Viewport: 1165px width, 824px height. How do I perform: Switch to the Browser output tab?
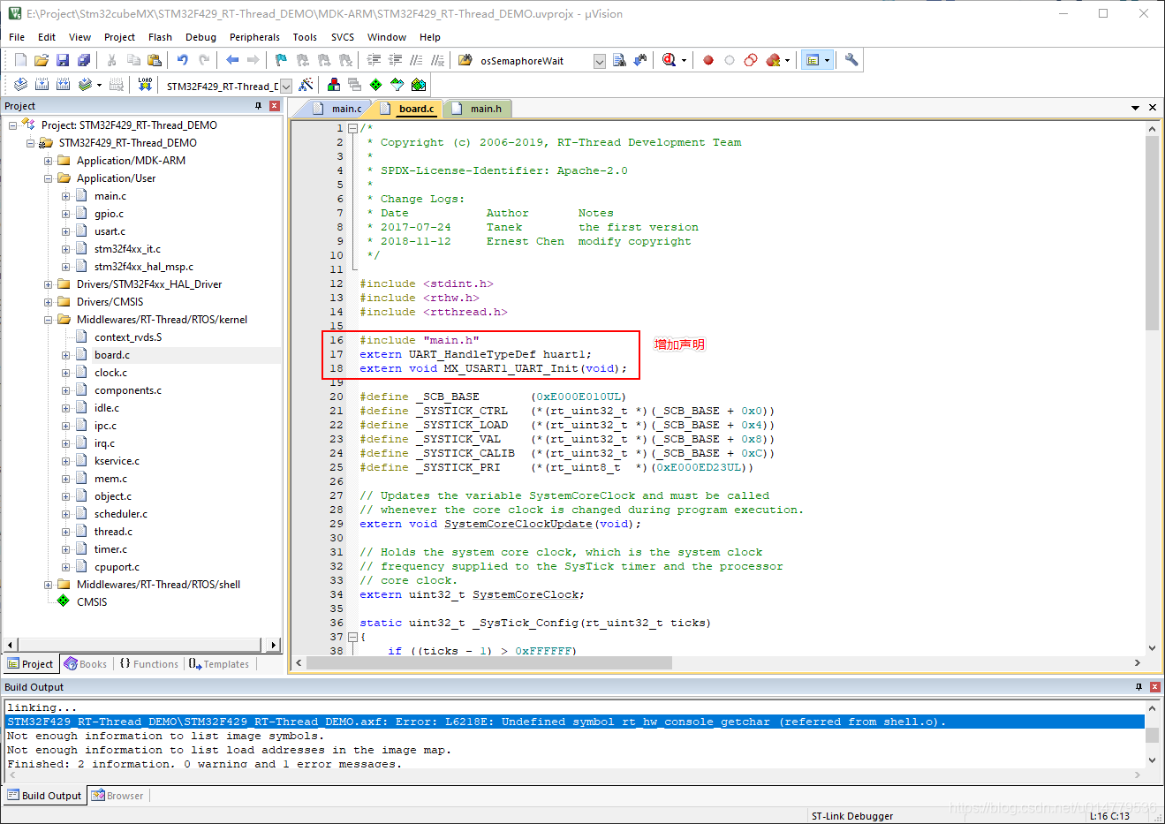117,796
